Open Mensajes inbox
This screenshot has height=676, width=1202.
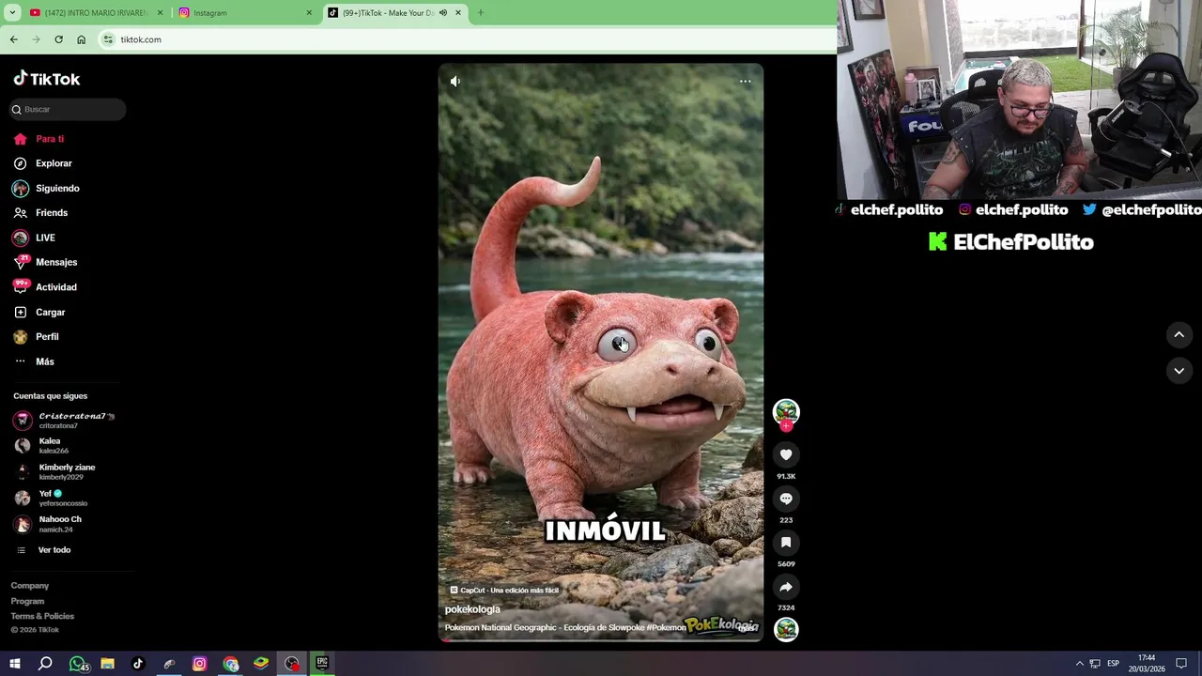point(45,263)
